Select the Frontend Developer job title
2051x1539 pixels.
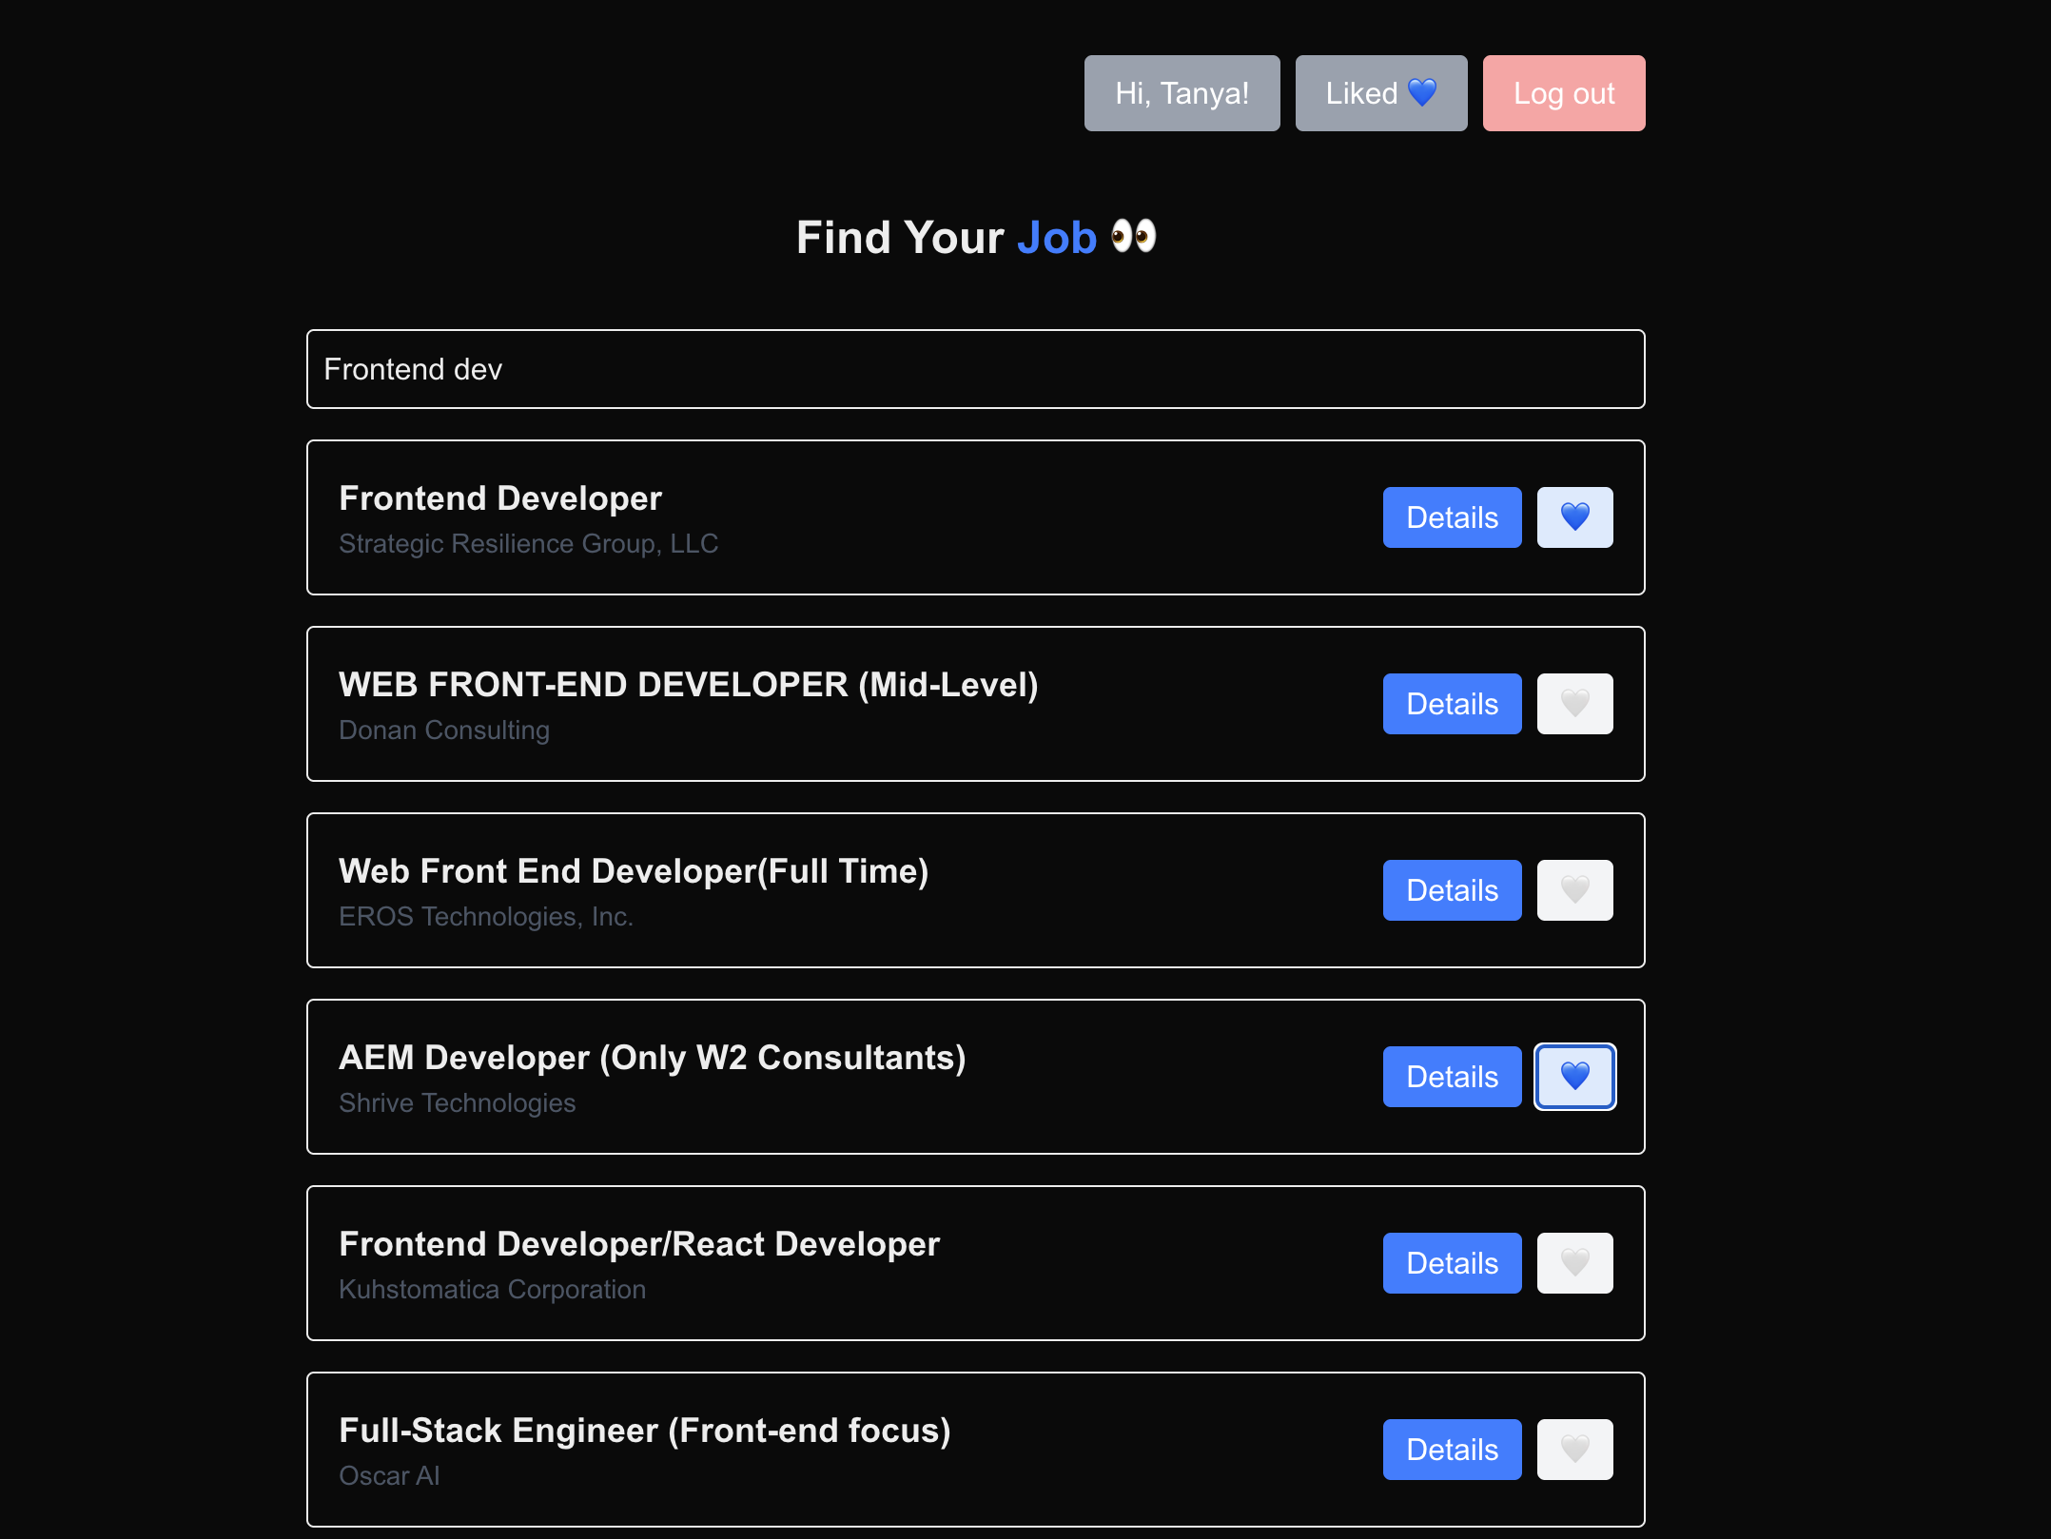(x=500, y=498)
